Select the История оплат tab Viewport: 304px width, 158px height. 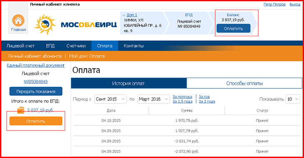tap(129, 83)
